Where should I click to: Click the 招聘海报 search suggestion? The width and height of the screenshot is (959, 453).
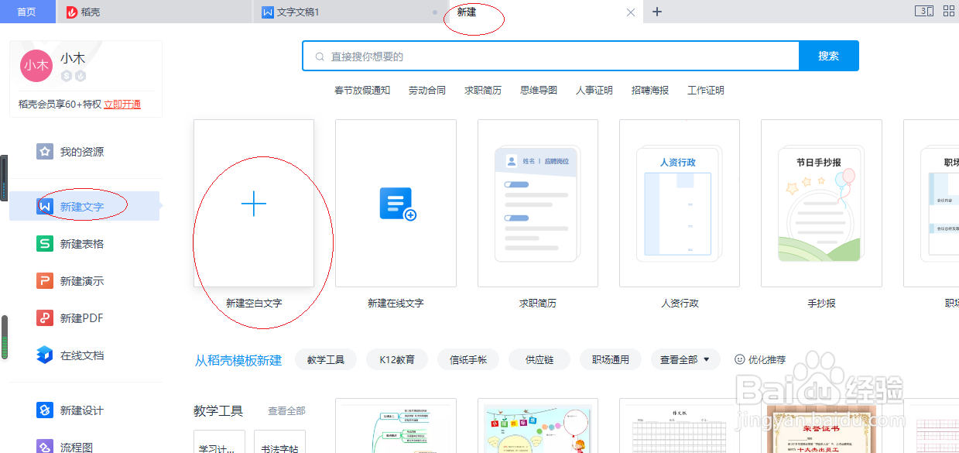pyautogui.click(x=650, y=91)
